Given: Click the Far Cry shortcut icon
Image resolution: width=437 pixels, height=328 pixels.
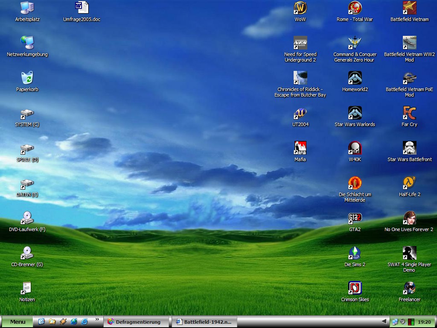Looking at the screenshot, I should 409,113.
